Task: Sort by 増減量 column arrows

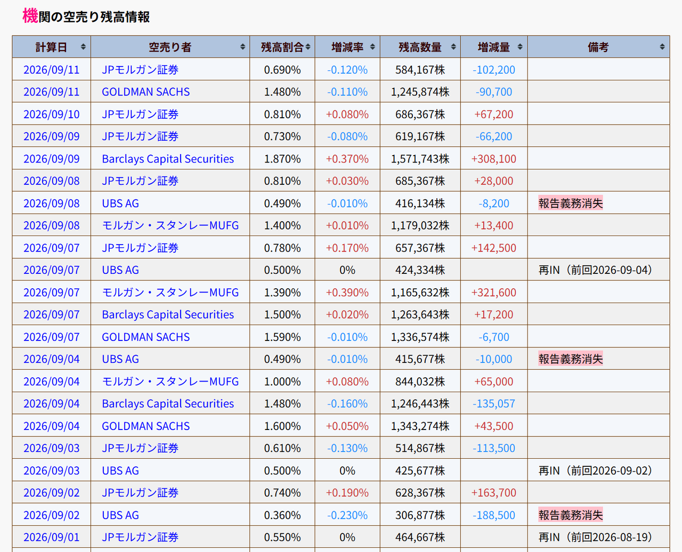Action: pos(520,47)
